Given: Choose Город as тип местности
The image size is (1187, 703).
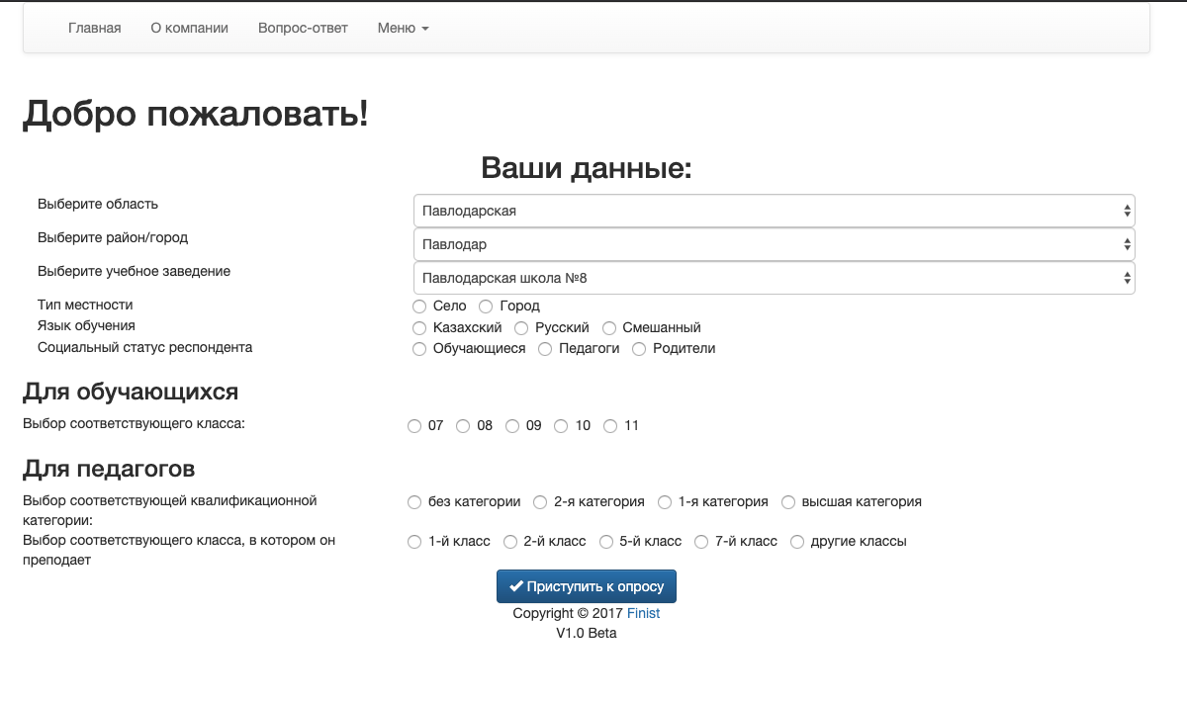Looking at the screenshot, I should (x=485, y=307).
